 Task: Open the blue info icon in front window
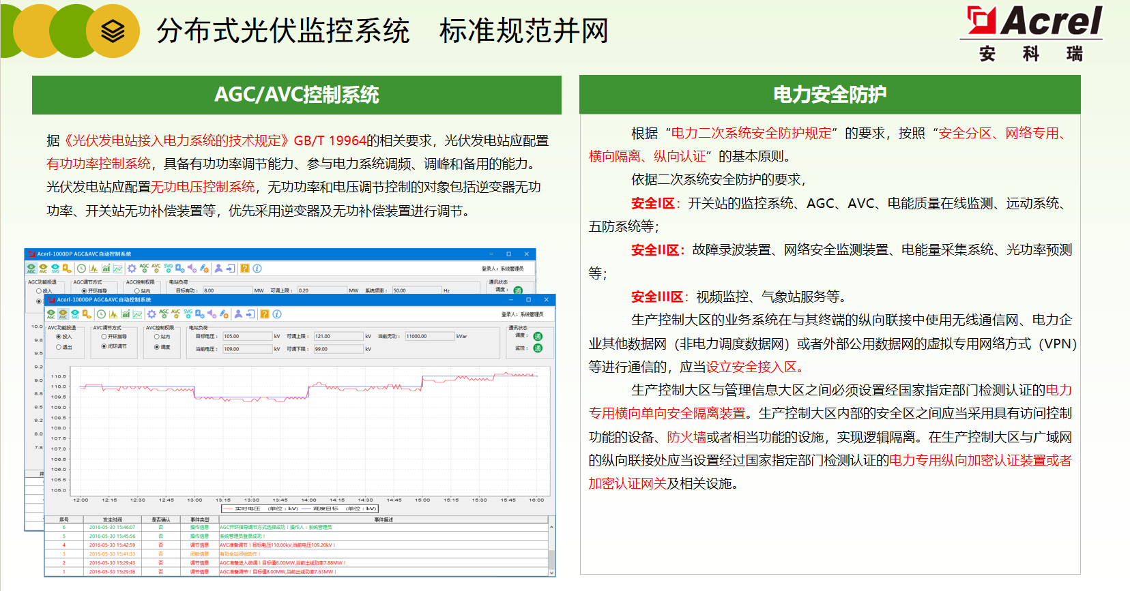[277, 314]
